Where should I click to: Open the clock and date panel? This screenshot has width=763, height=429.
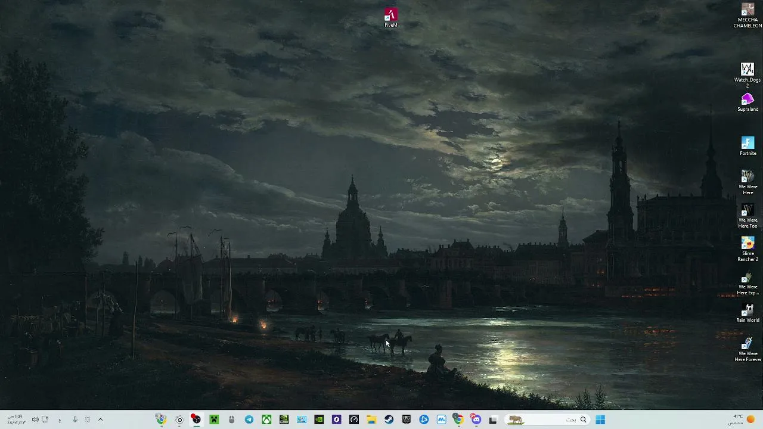pos(15,419)
